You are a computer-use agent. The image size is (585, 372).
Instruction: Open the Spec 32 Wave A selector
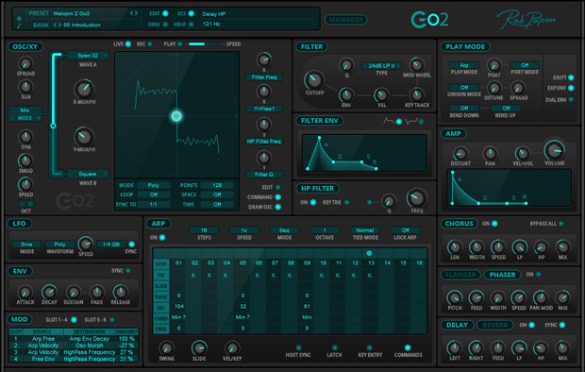[x=88, y=56]
